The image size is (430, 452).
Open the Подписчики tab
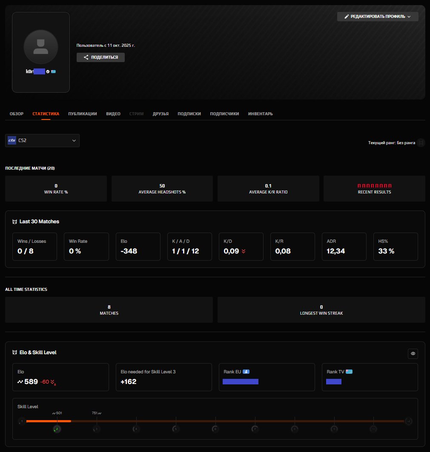point(224,114)
